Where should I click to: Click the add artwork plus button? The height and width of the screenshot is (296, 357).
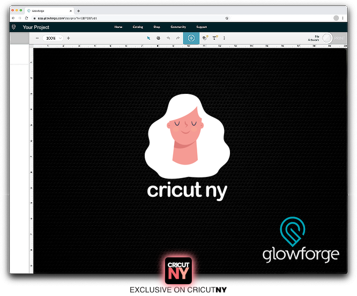pyautogui.click(x=191, y=38)
